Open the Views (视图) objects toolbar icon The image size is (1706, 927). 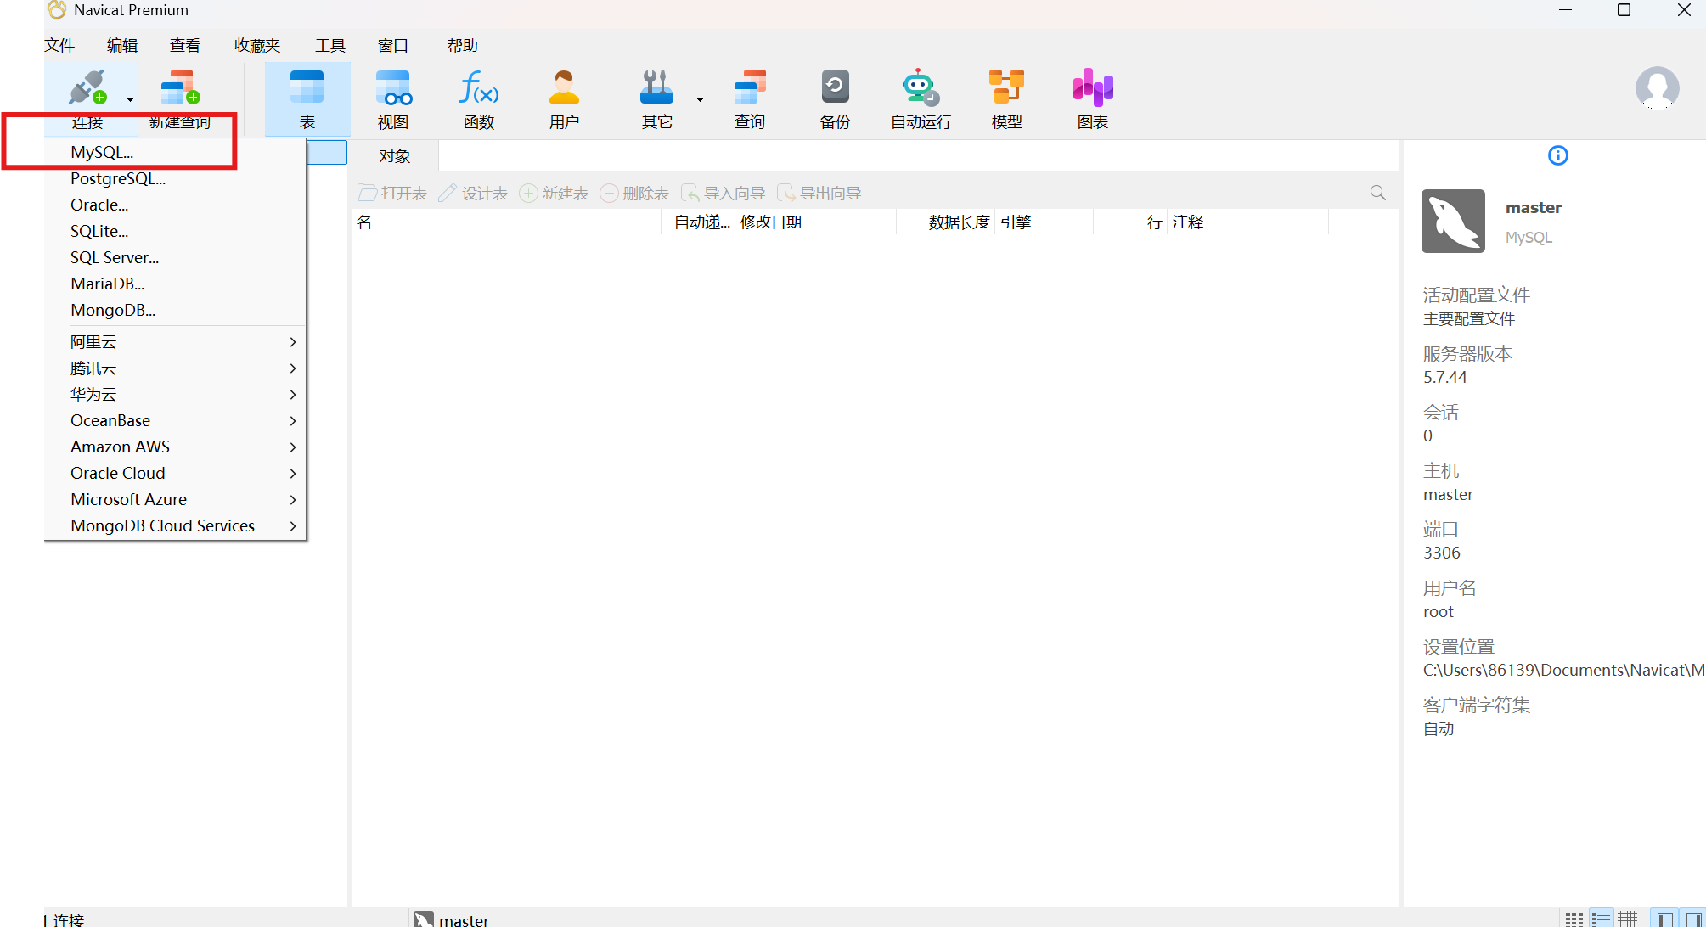(392, 98)
